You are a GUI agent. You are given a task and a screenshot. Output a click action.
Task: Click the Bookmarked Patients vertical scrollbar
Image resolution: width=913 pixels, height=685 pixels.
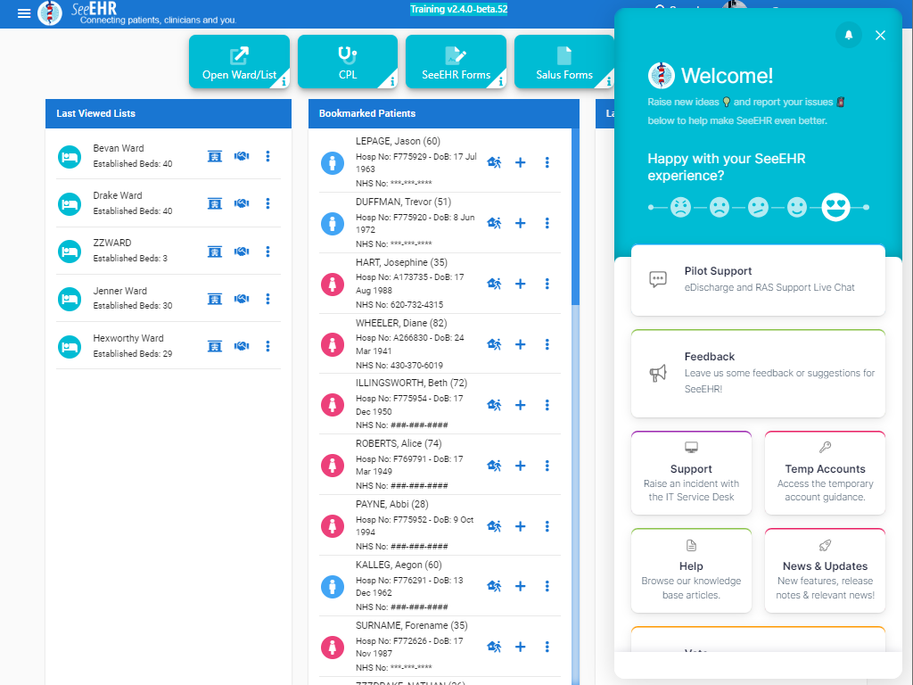point(575,217)
